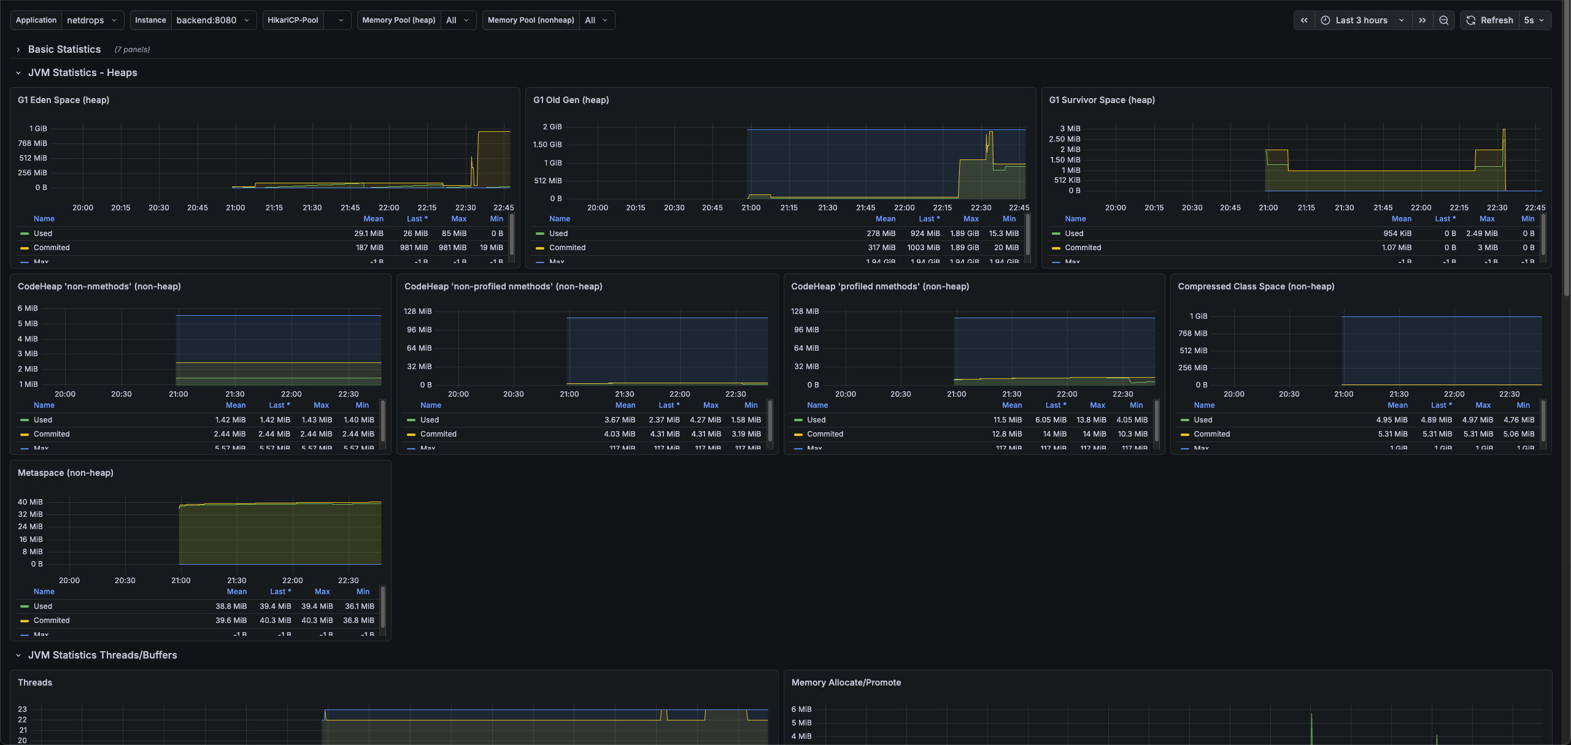The height and width of the screenshot is (745, 1571).
Task: Shift time range forward with double-right arrows
Action: 1422,20
